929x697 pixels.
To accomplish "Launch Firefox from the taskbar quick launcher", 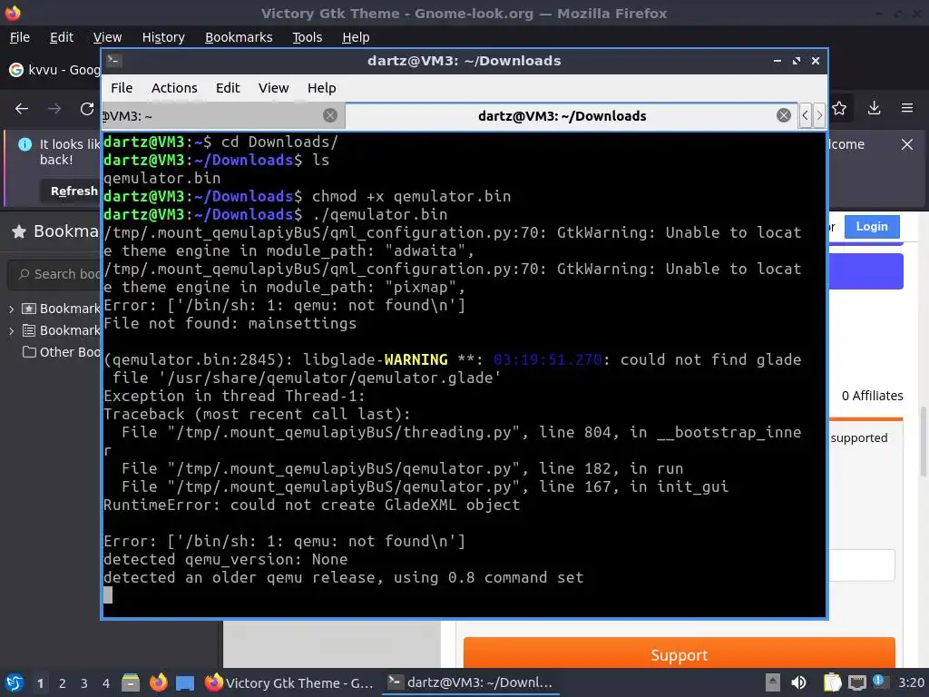I will 158,682.
